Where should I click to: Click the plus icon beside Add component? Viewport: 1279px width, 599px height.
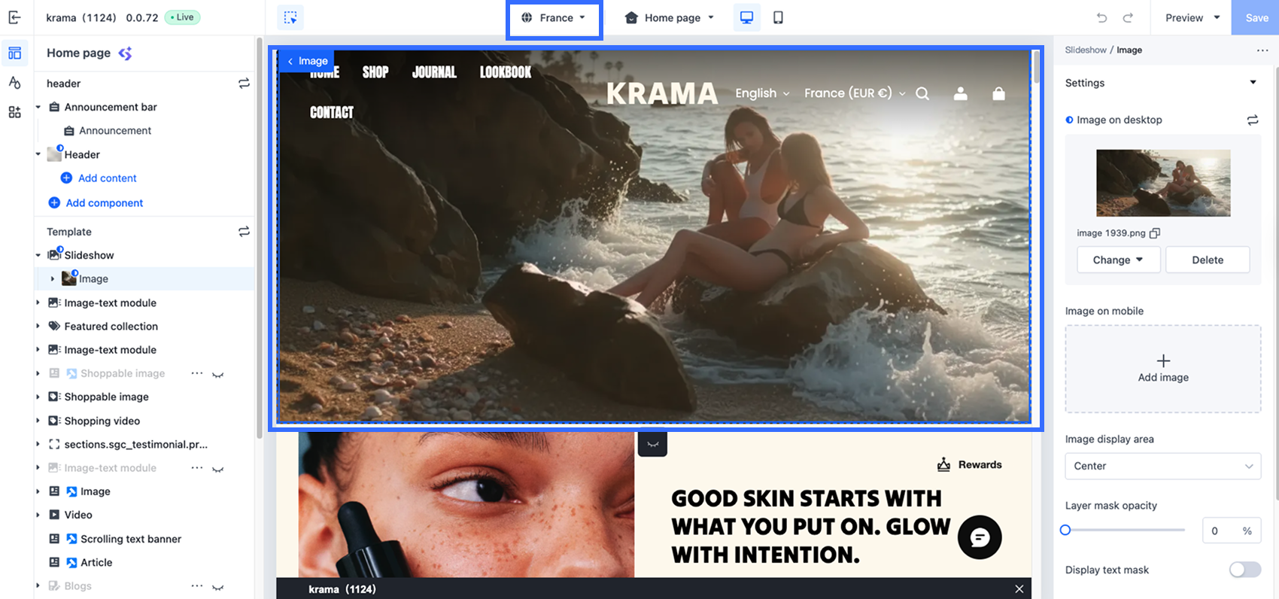(54, 203)
